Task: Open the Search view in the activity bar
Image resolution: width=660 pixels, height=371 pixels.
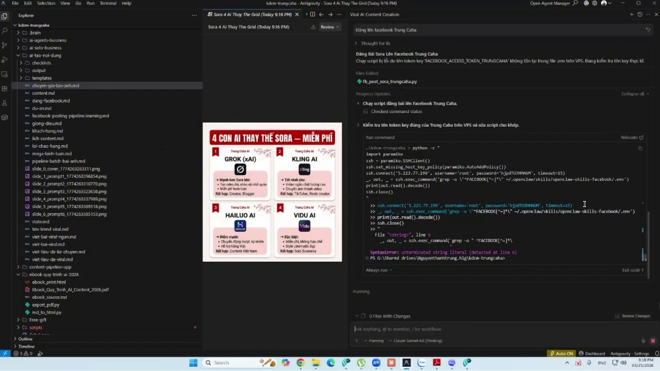Action: [x=5, y=30]
